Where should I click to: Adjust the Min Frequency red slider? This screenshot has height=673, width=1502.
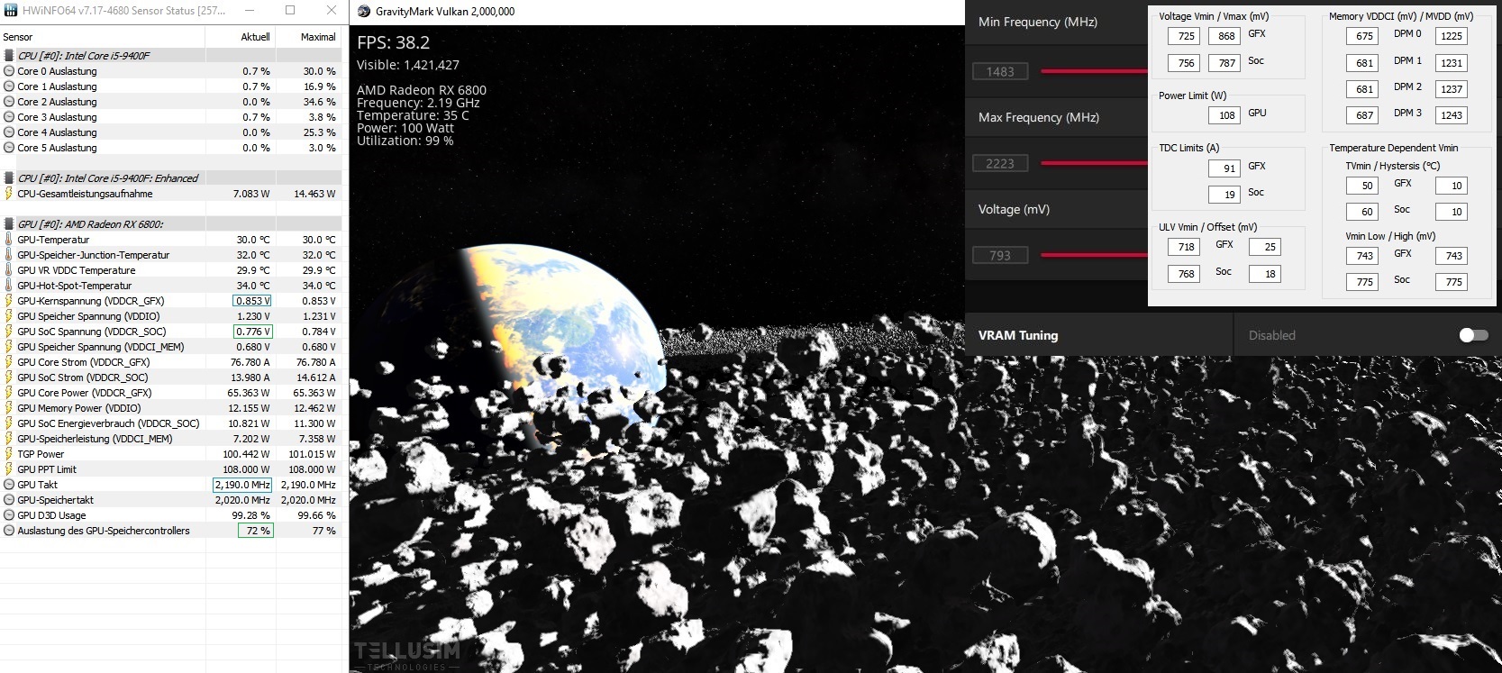tap(1094, 71)
